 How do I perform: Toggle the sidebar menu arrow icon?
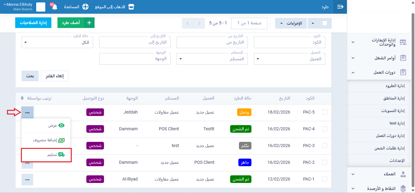pos(340,7)
